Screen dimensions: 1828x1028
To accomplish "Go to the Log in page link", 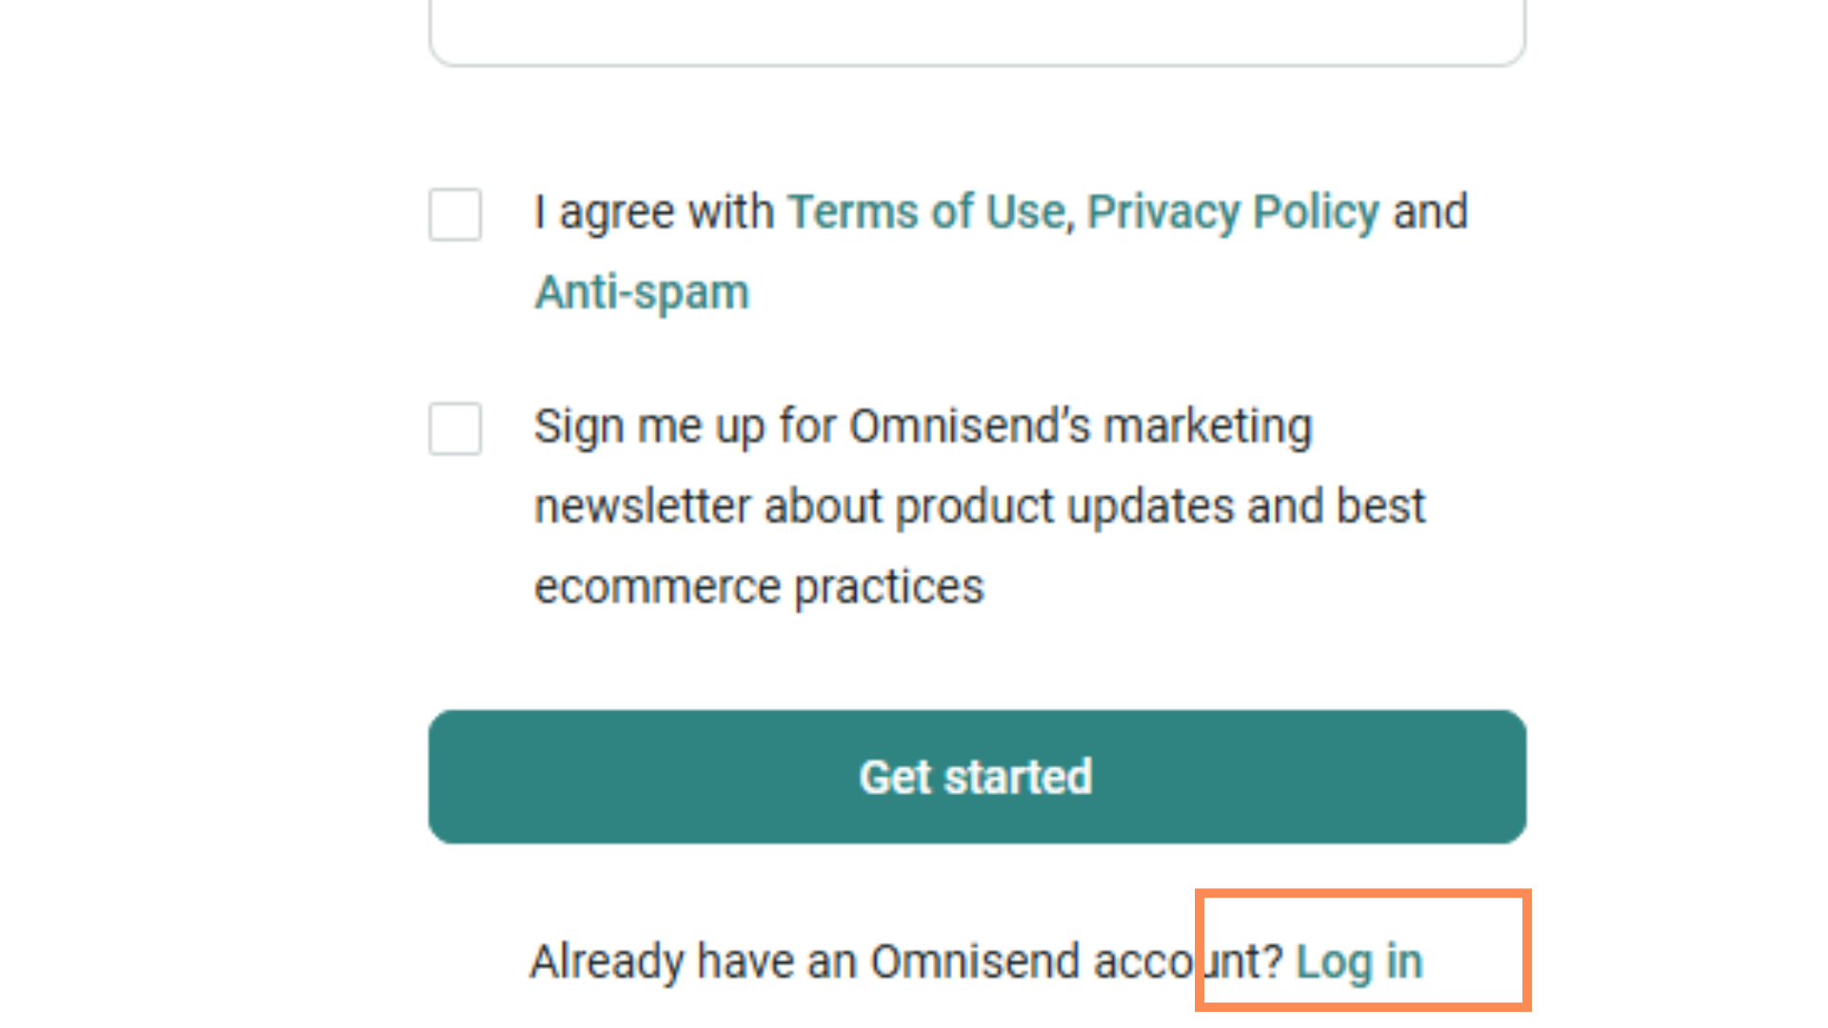I will pos(1359,961).
